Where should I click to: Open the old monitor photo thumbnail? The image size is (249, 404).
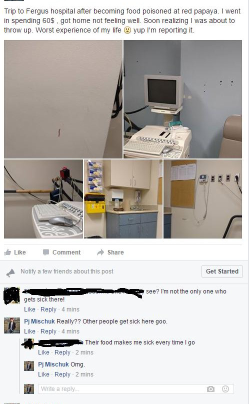(x=183, y=99)
